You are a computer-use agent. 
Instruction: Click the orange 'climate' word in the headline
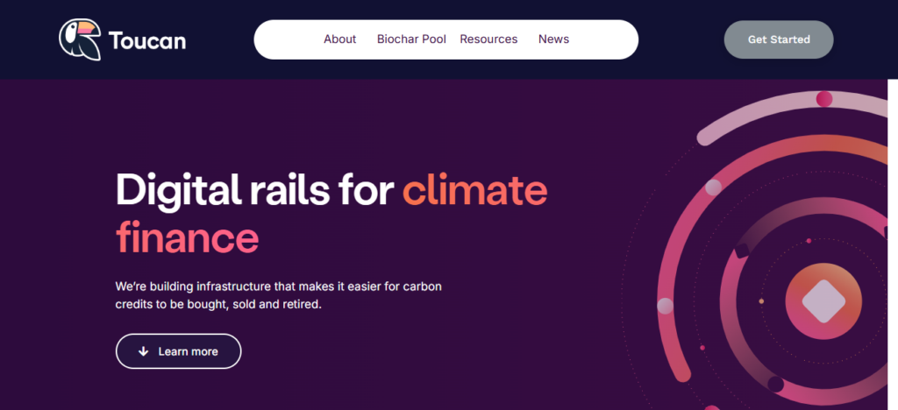click(x=474, y=189)
